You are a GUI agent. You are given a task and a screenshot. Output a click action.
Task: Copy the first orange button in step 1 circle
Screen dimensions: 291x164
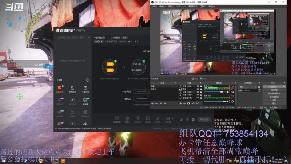(110, 64)
